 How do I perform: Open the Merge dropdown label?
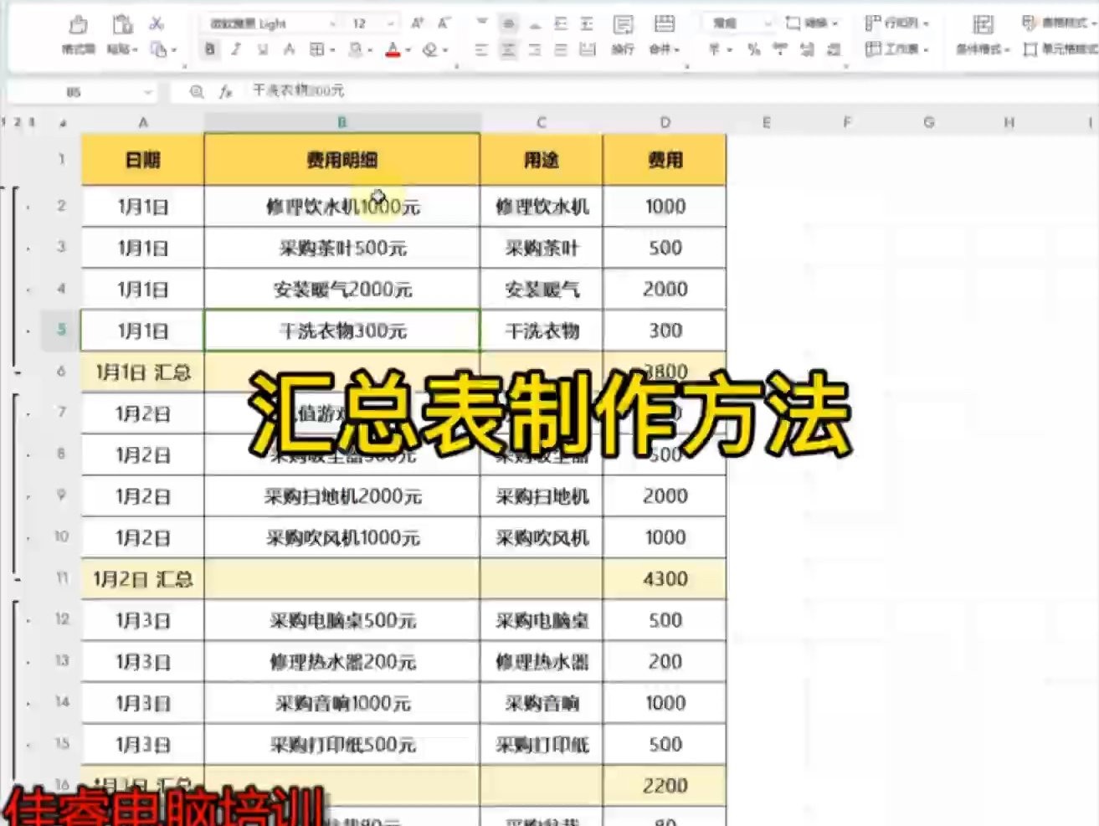coord(665,50)
